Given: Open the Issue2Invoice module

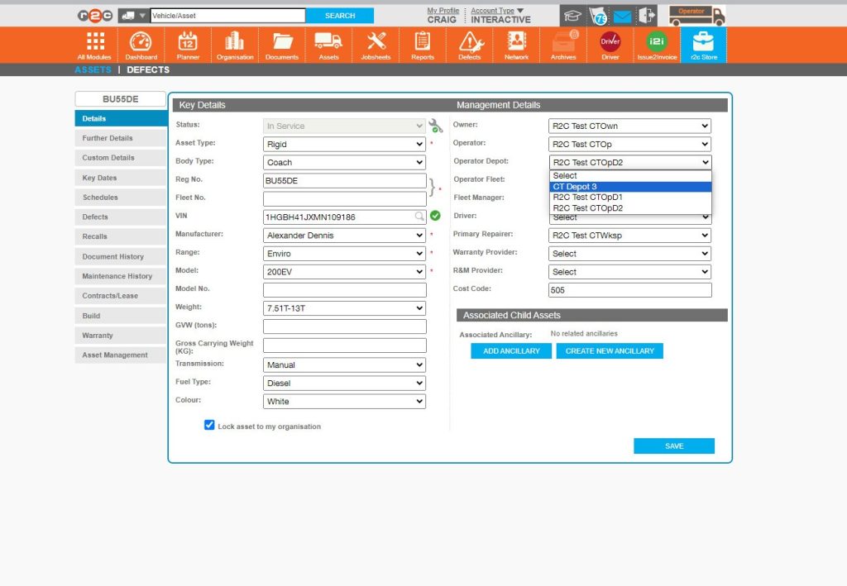Looking at the screenshot, I should tap(656, 43).
